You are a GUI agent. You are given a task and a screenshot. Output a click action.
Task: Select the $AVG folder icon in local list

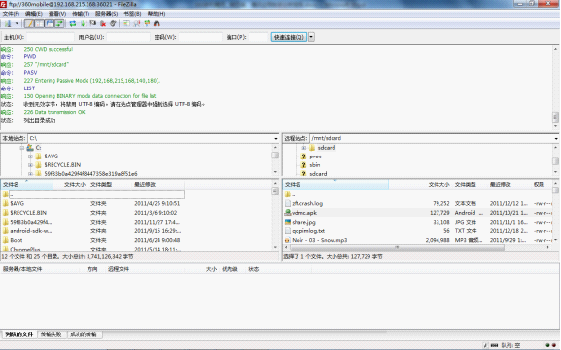click(6, 203)
